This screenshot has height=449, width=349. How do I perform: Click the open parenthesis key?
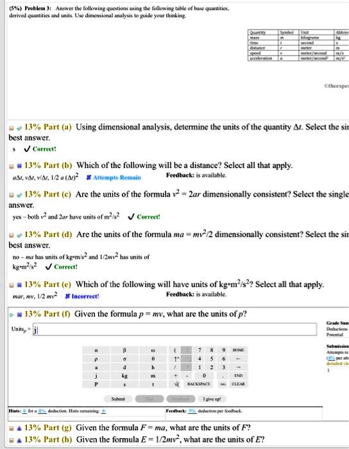point(175,350)
